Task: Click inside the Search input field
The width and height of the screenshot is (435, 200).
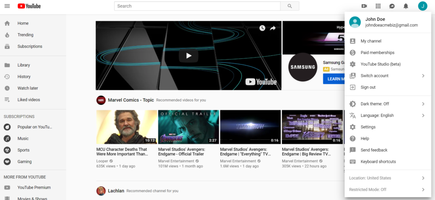Action: click(198, 6)
